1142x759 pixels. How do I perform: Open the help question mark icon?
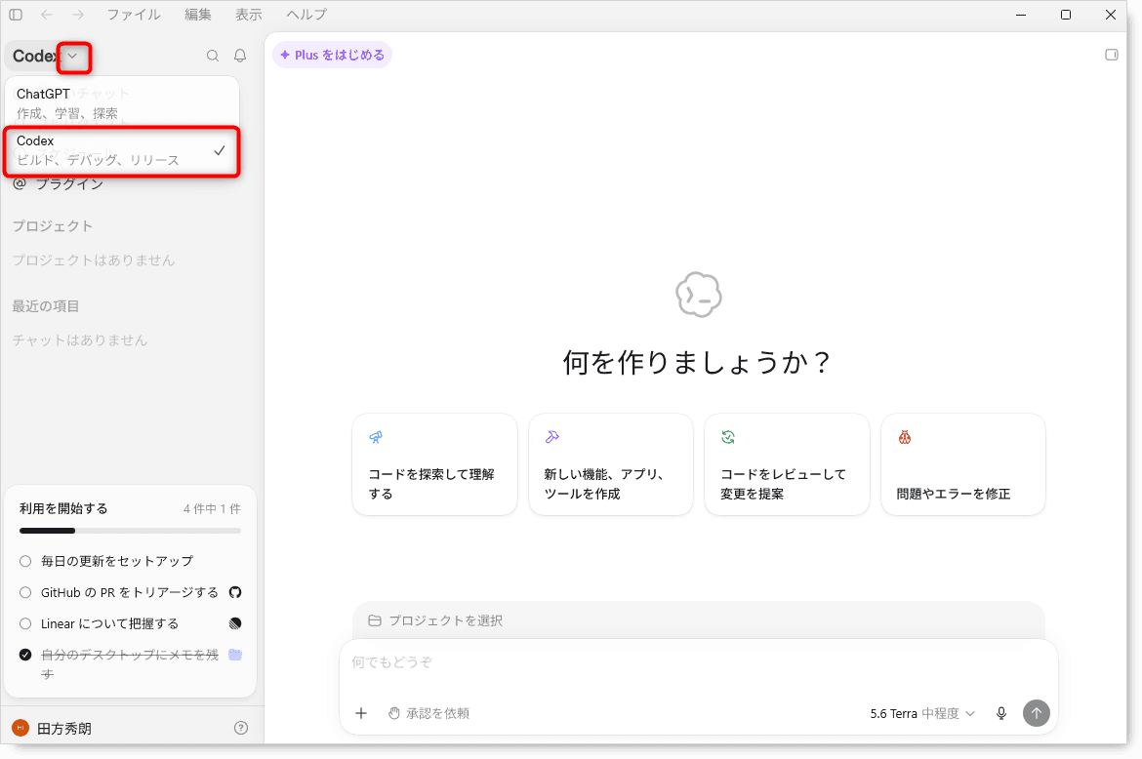click(241, 728)
